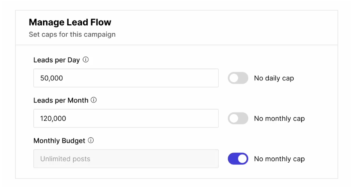Click the info icon beside Leads per Day
352x187 pixels.
coord(86,59)
